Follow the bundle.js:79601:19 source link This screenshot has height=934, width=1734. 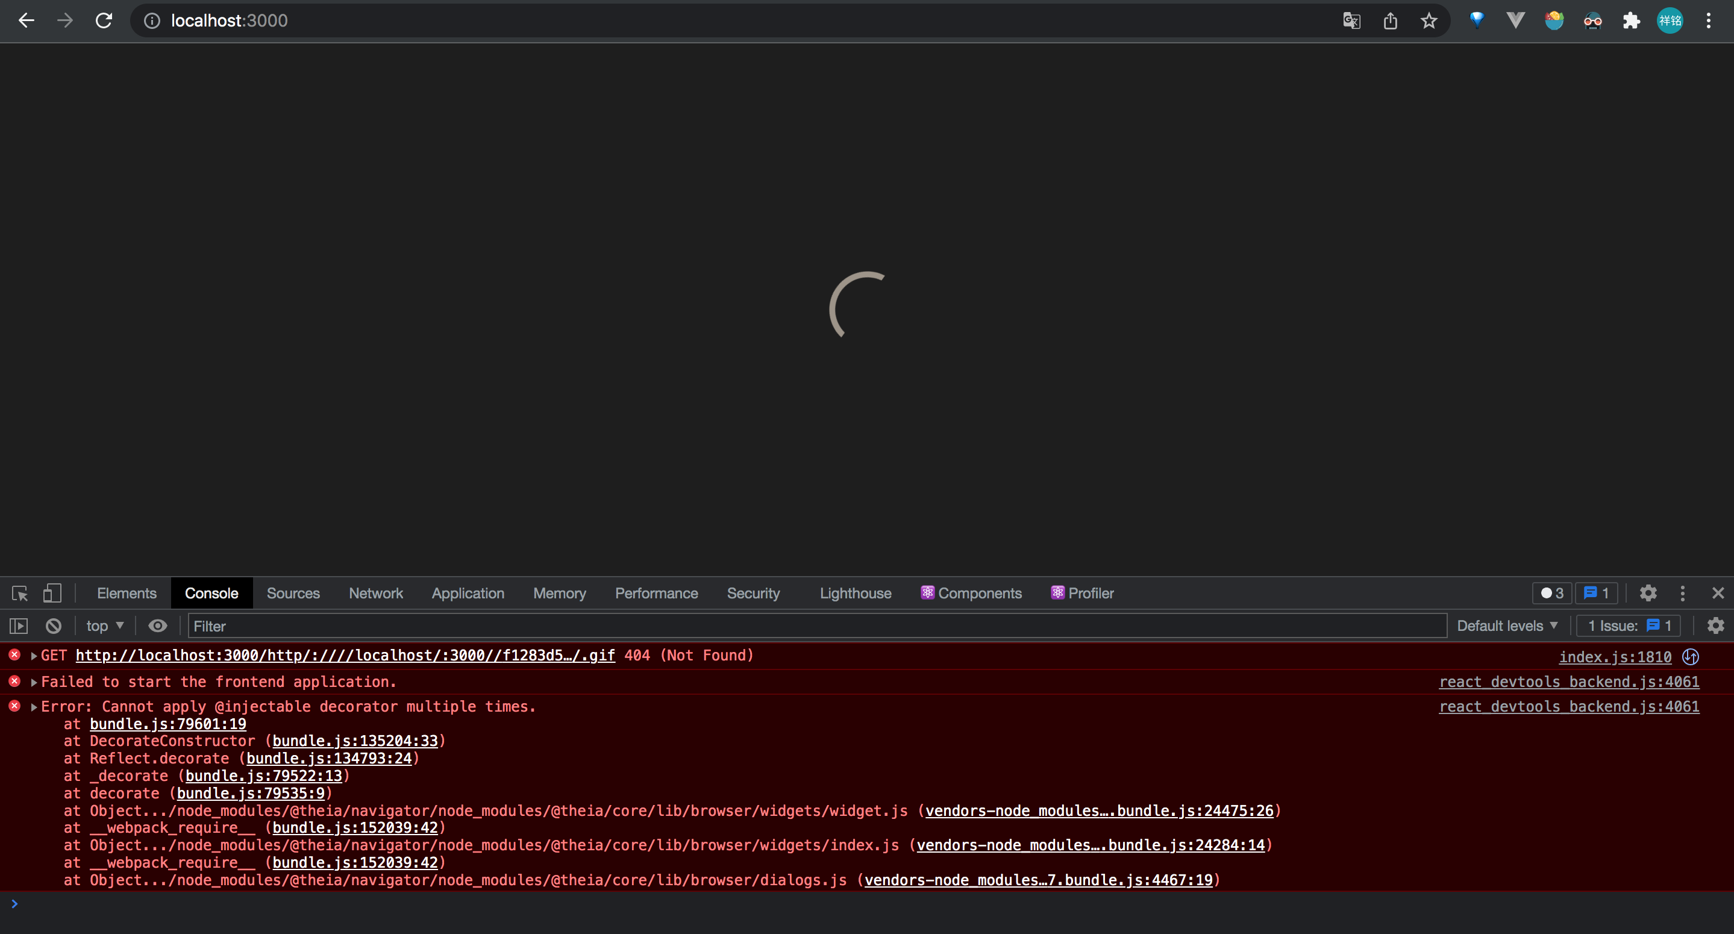(167, 724)
